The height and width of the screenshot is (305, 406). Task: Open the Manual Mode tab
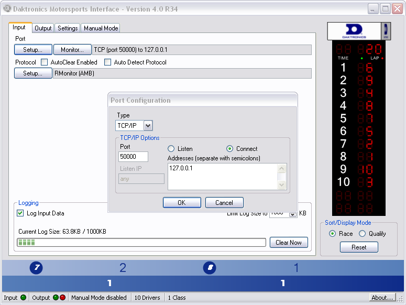(x=101, y=28)
